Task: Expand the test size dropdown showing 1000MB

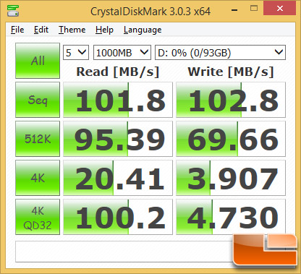Action: pos(122,52)
